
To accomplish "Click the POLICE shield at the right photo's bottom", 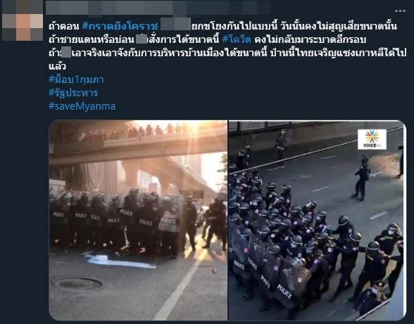I will coord(291,285).
